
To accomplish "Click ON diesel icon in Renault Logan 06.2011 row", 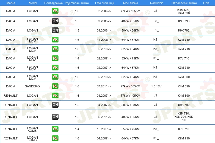I will [55, 117].
